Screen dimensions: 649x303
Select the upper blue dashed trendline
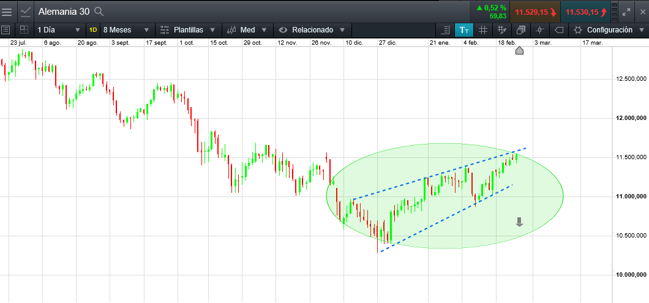point(440,173)
